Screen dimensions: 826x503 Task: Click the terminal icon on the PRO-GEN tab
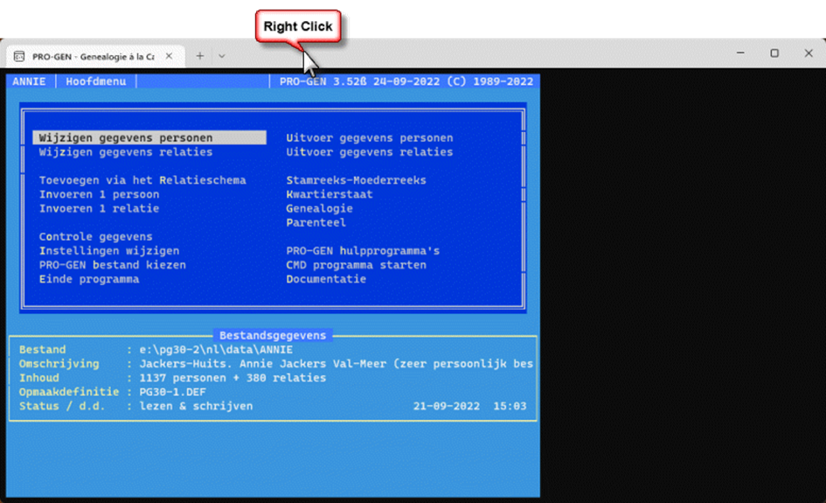tap(19, 56)
